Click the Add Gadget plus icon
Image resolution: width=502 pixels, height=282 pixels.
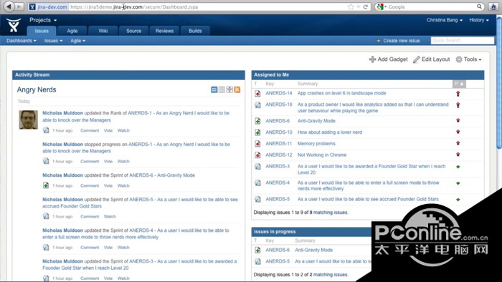(372, 59)
